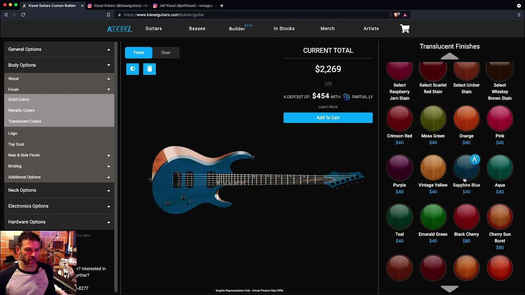Image resolution: width=525 pixels, height=295 pixels.
Task: Expand Hardware Options section
Action: click(59, 222)
